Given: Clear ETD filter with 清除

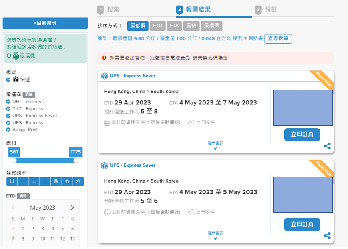Looking at the screenshot, I should coord(23,196).
